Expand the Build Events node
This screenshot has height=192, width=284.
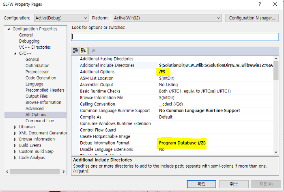15,145
